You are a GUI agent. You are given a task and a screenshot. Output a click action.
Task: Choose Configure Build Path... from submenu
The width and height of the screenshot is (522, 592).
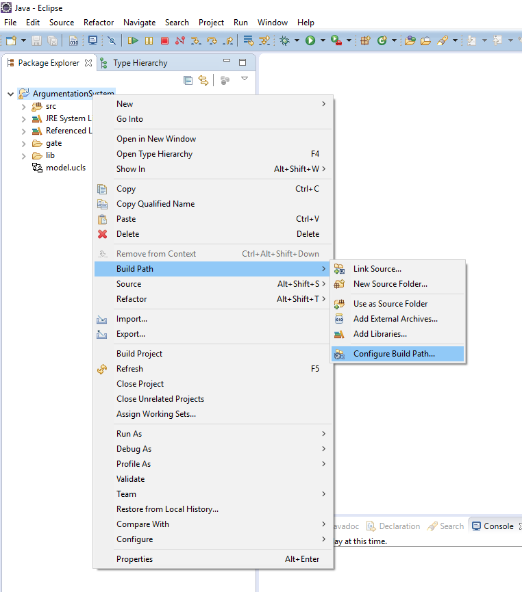(x=397, y=354)
